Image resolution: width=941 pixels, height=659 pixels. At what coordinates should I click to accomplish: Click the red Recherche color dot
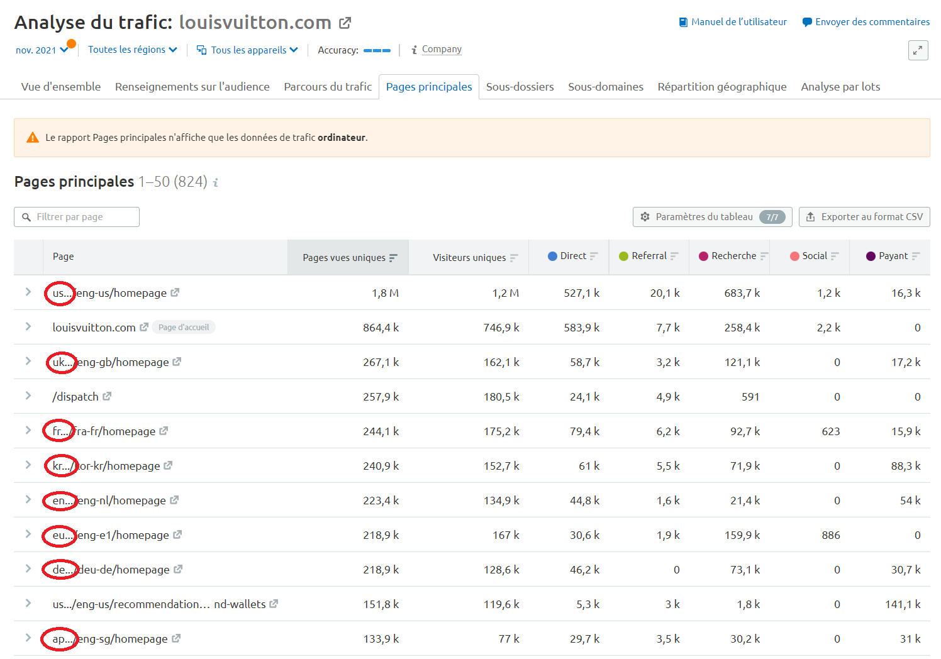pyautogui.click(x=704, y=256)
